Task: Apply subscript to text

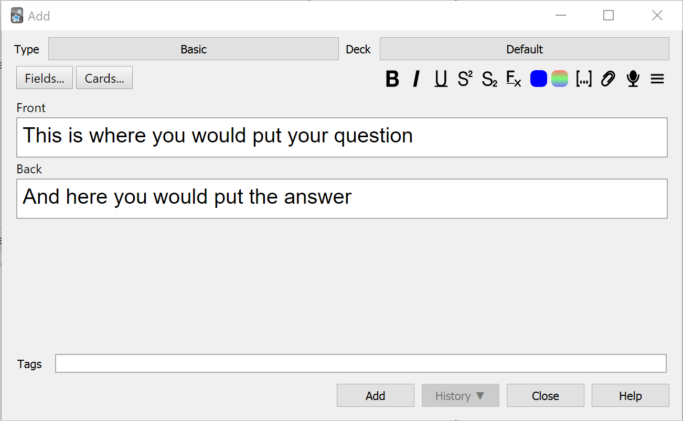Action: (x=489, y=79)
